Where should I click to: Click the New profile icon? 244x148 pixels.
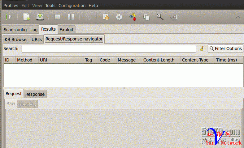27,17
